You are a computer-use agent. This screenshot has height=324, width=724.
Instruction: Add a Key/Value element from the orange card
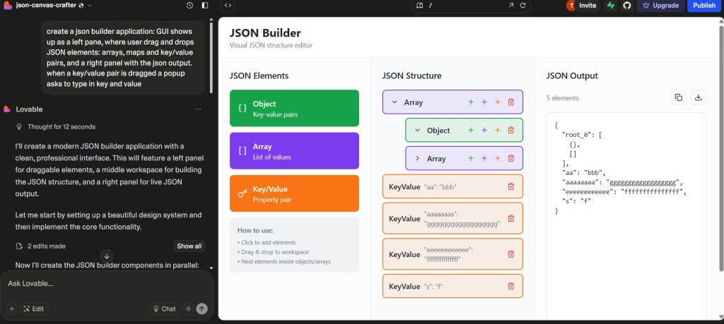tap(294, 193)
